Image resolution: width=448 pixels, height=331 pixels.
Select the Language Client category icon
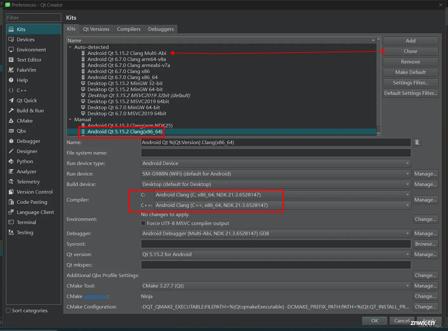[11, 212]
